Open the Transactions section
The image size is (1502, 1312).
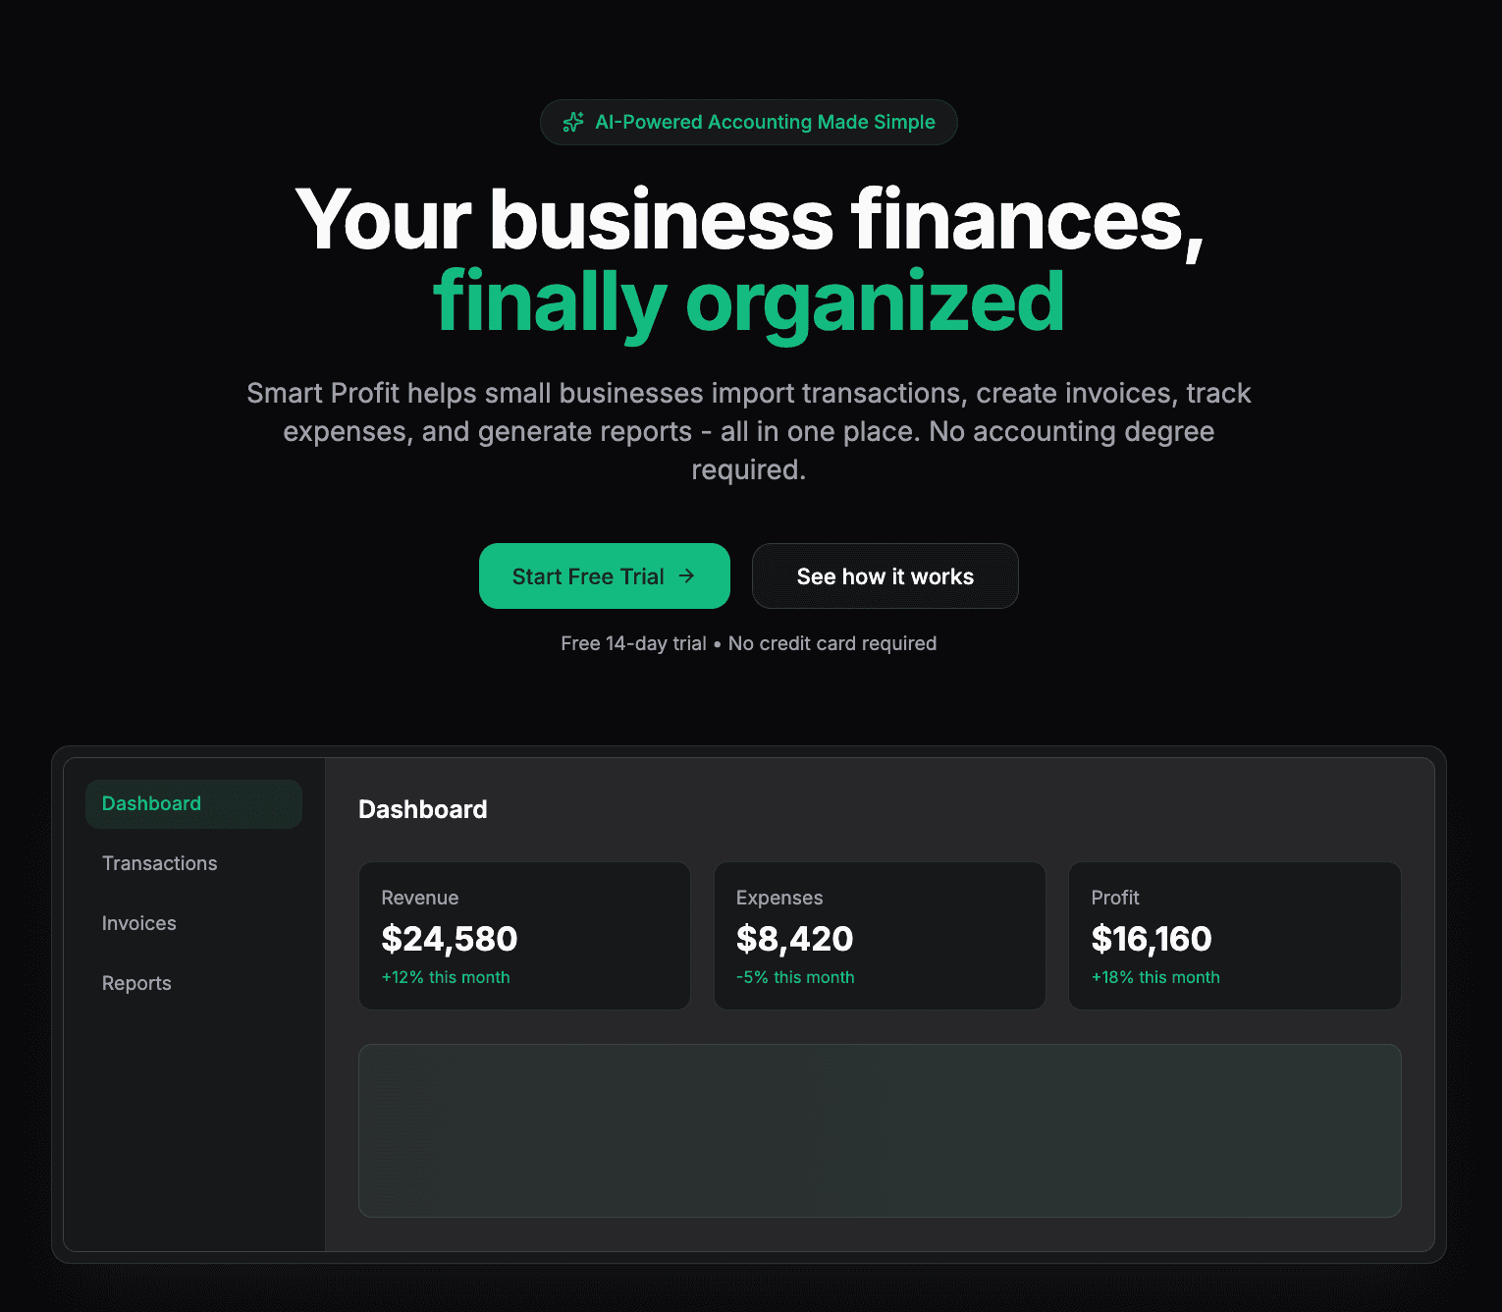pyautogui.click(x=159, y=863)
